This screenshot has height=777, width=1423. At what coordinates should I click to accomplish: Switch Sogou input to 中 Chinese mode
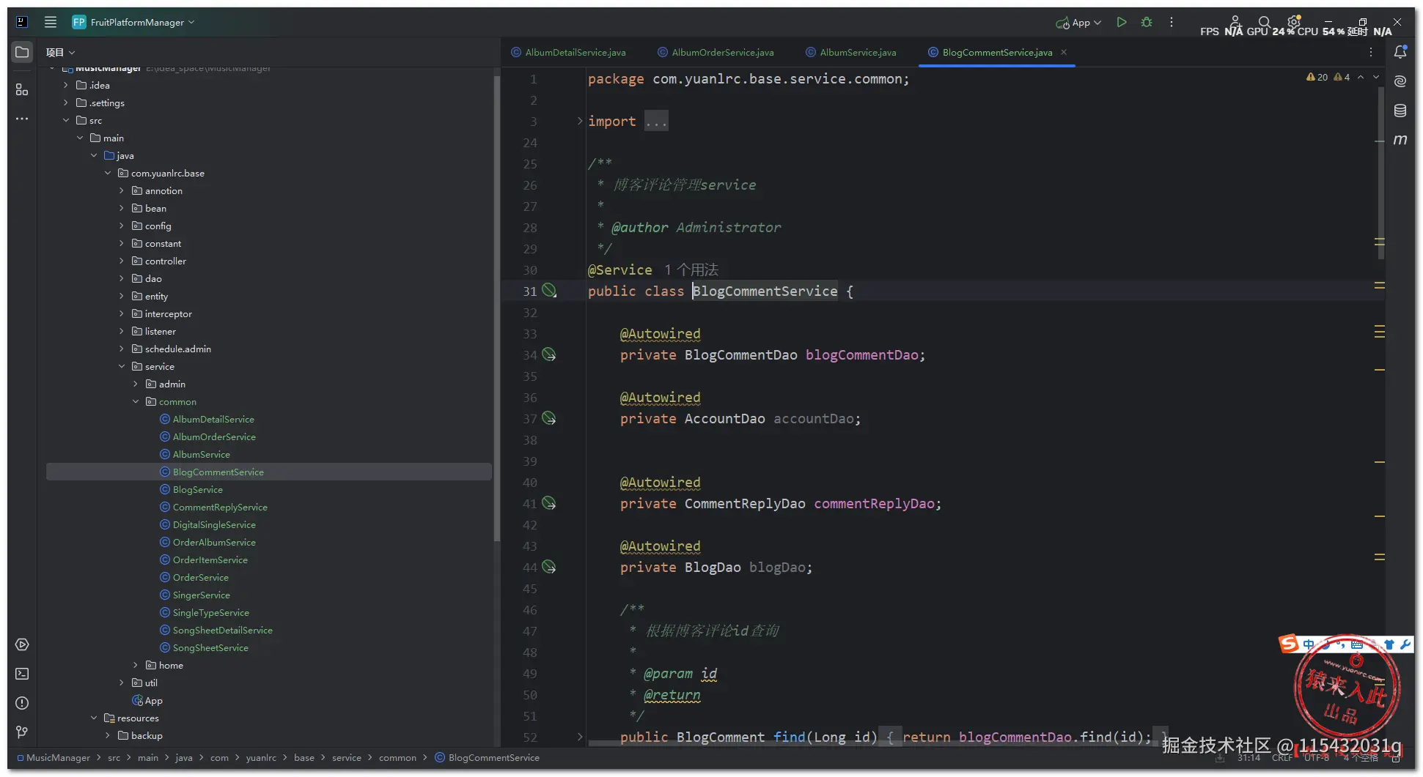point(1309,644)
